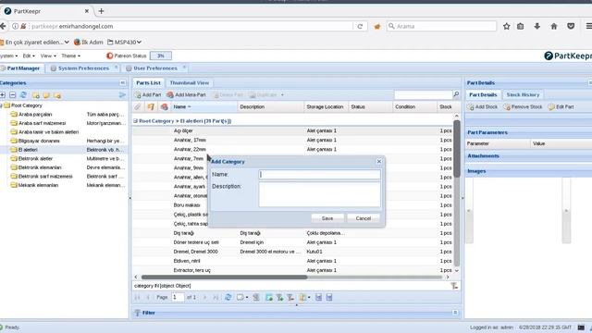Image resolution: width=592 pixels, height=333 pixels.
Task: Click the middle folder icon in Categories toolbar
Action: (x=46, y=95)
